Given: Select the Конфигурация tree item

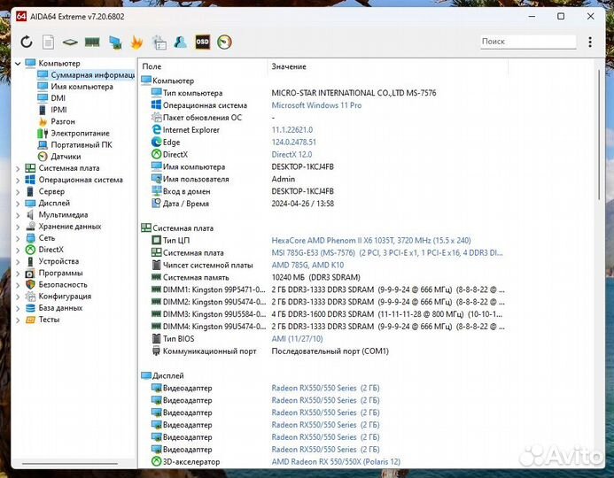Looking at the screenshot, I should tap(58, 297).
